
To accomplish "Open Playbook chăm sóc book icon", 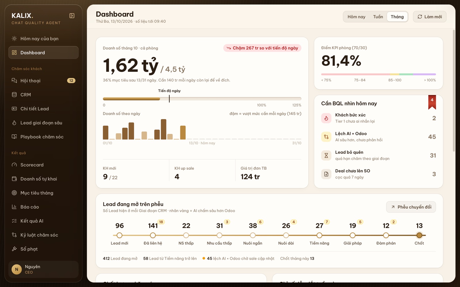I will pos(14,137).
